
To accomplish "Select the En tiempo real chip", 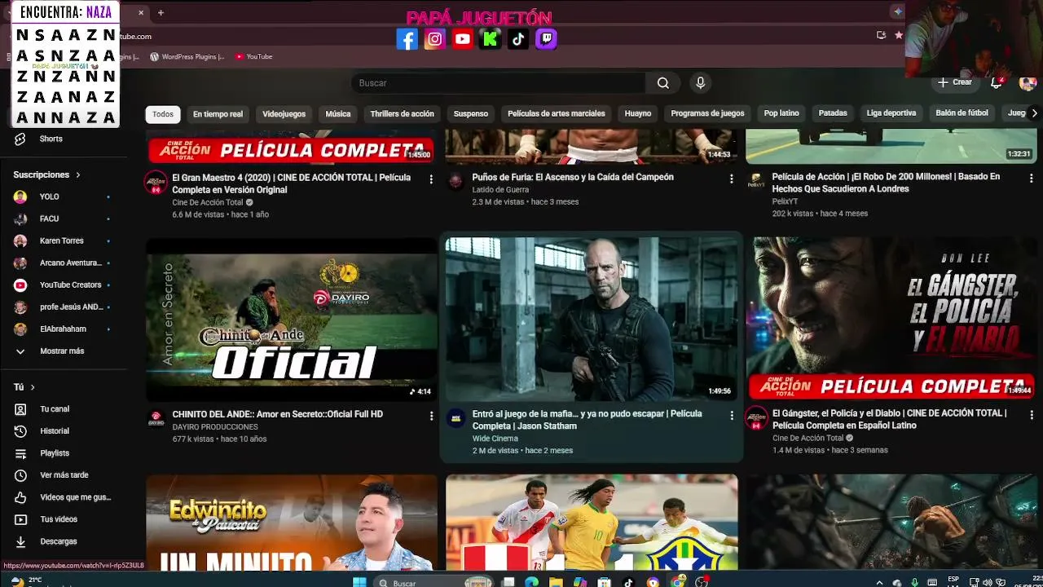I will [218, 114].
